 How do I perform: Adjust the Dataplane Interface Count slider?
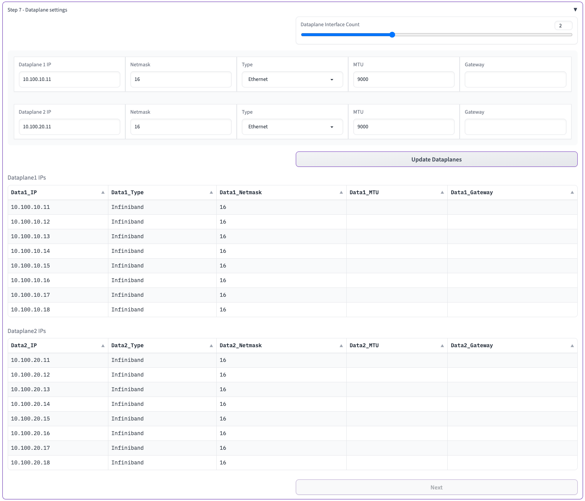click(392, 35)
